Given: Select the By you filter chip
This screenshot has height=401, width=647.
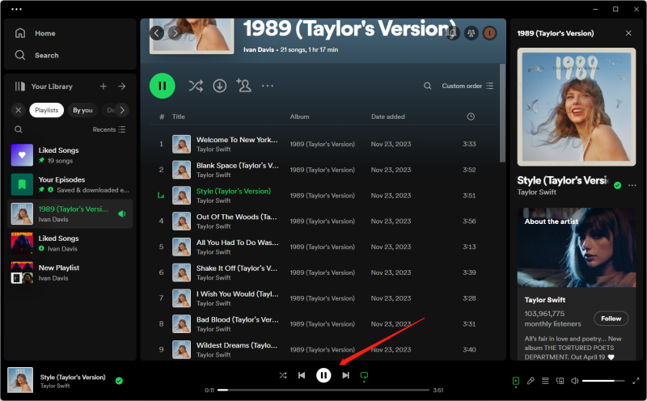Looking at the screenshot, I should (82, 110).
